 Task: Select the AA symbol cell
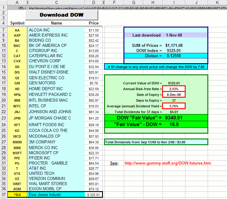coord(17,30)
